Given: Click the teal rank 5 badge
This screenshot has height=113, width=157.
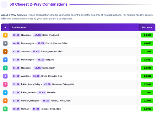Looking at the screenshot, I should click(x=5, y=68).
